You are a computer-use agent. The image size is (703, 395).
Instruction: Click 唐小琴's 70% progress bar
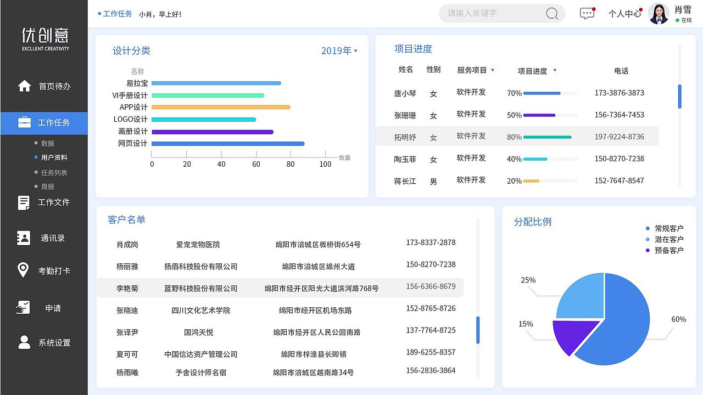point(550,93)
